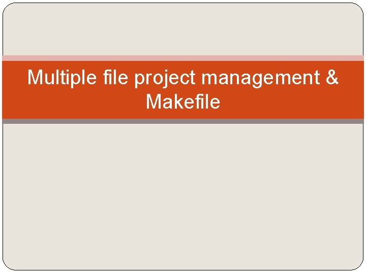Click the slide's bottom border line

click(x=183, y=270)
